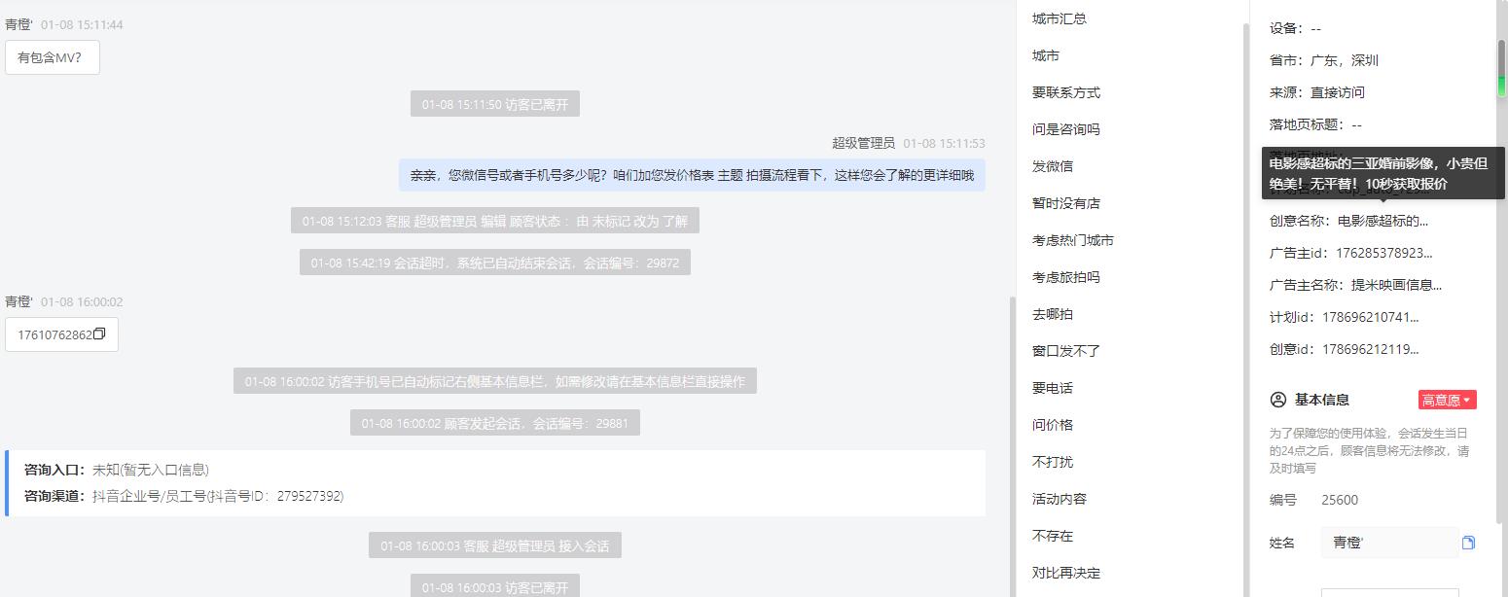Click the green scrollbar in info panel
This screenshot has height=597, width=1508.
click(1501, 68)
